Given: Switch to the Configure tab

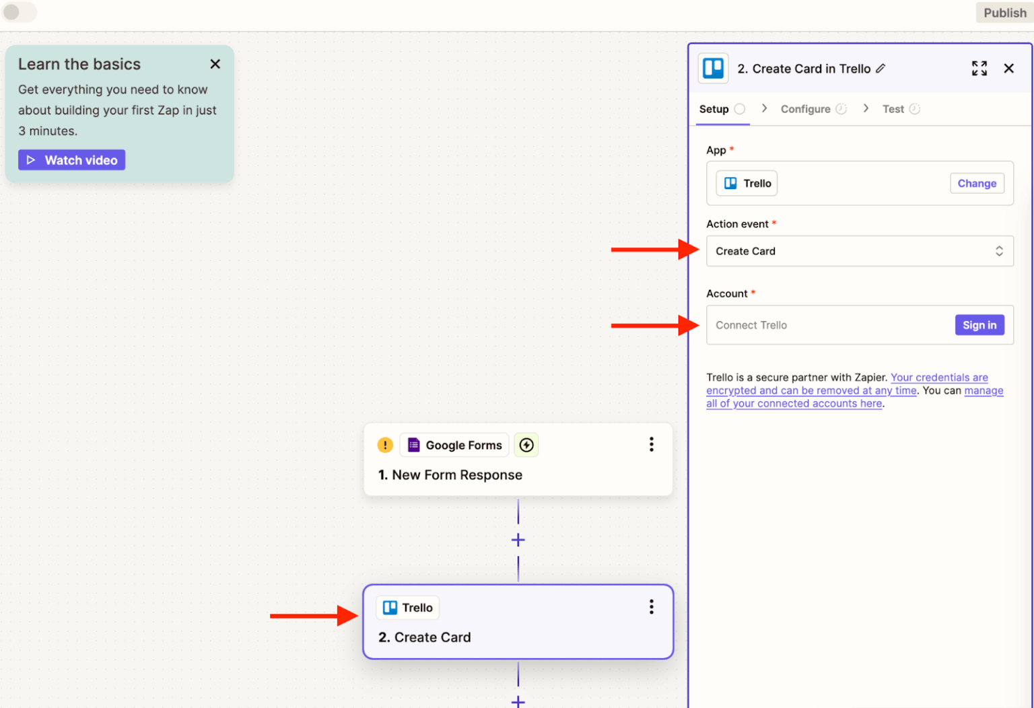Looking at the screenshot, I should tap(805, 108).
